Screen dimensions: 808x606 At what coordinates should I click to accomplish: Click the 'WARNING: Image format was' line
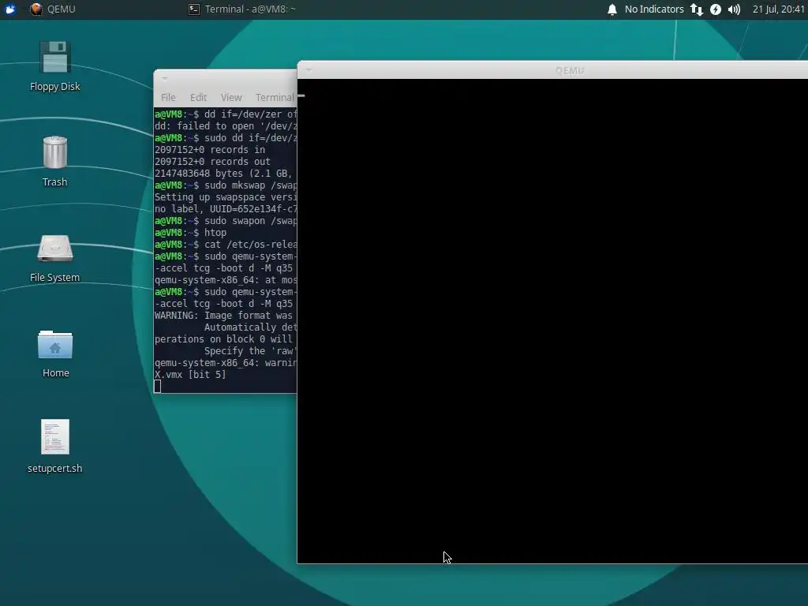click(x=225, y=316)
